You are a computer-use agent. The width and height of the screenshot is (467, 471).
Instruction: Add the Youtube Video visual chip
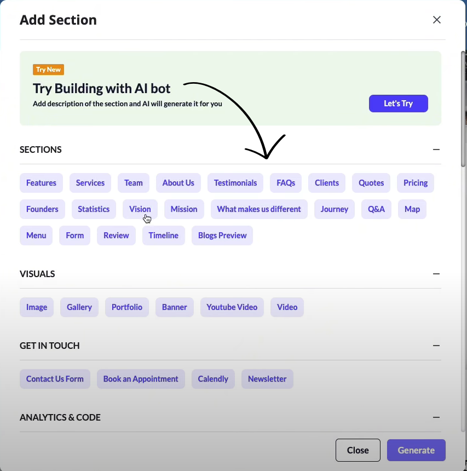click(x=232, y=307)
